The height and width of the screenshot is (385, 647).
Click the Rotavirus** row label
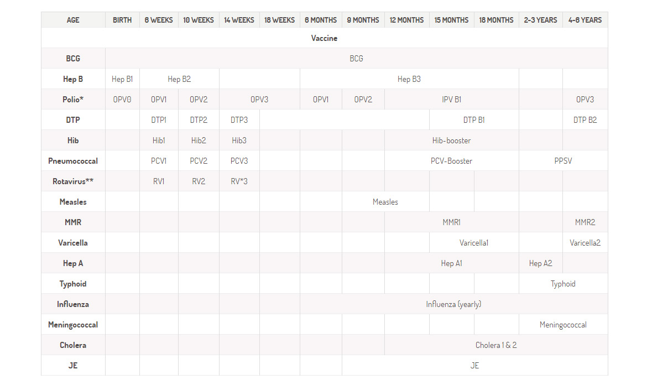point(73,181)
